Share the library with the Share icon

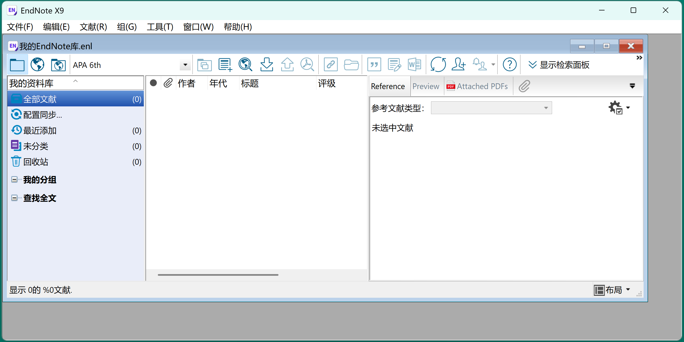click(458, 64)
